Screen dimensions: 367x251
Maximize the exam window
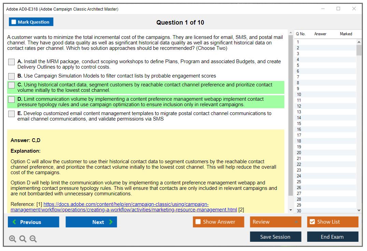[x=338, y=9]
